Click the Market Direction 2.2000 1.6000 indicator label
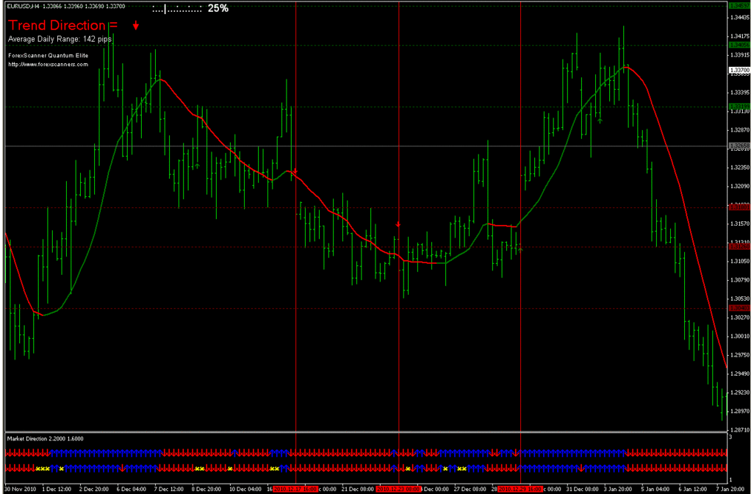 click(x=44, y=438)
